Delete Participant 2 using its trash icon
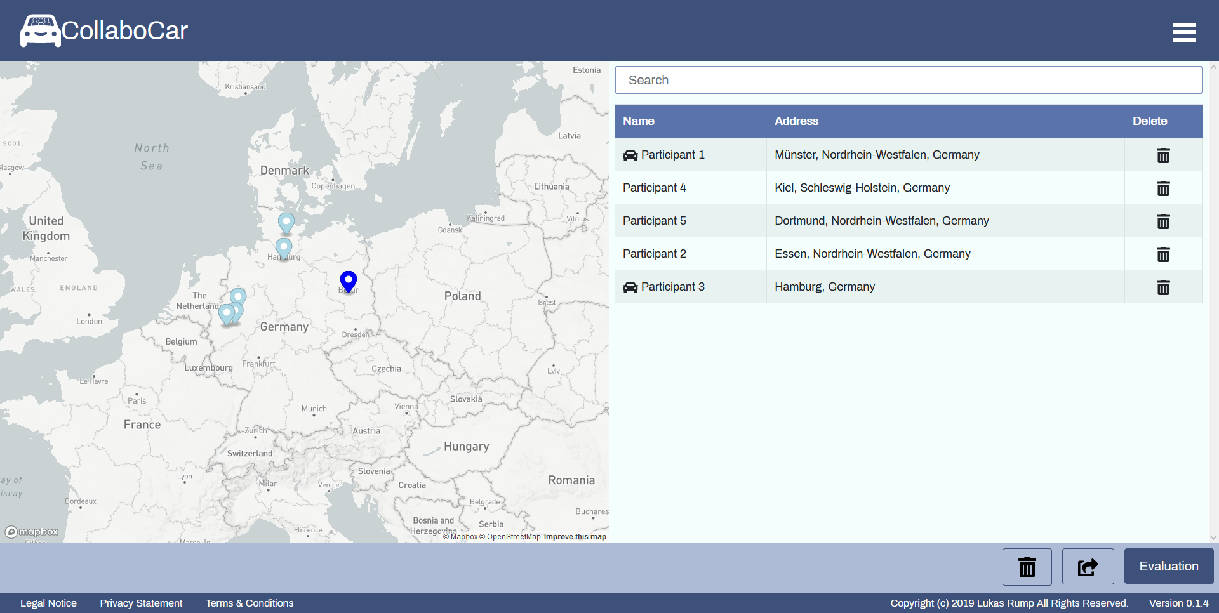 click(x=1163, y=254)
